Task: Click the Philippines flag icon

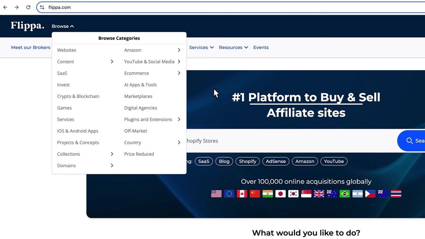Action: click(x=370, y=194)
